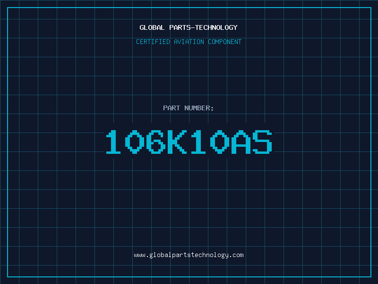Click the word CERTIFIED in the subtitle
Viewport: 378px width, 284px height.
point(153,42)
